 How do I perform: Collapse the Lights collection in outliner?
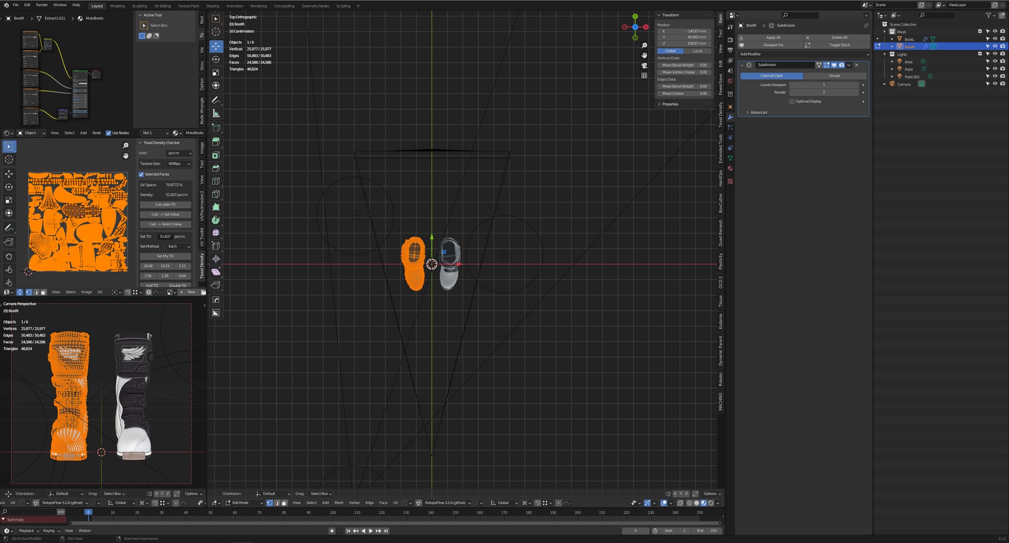884,54
